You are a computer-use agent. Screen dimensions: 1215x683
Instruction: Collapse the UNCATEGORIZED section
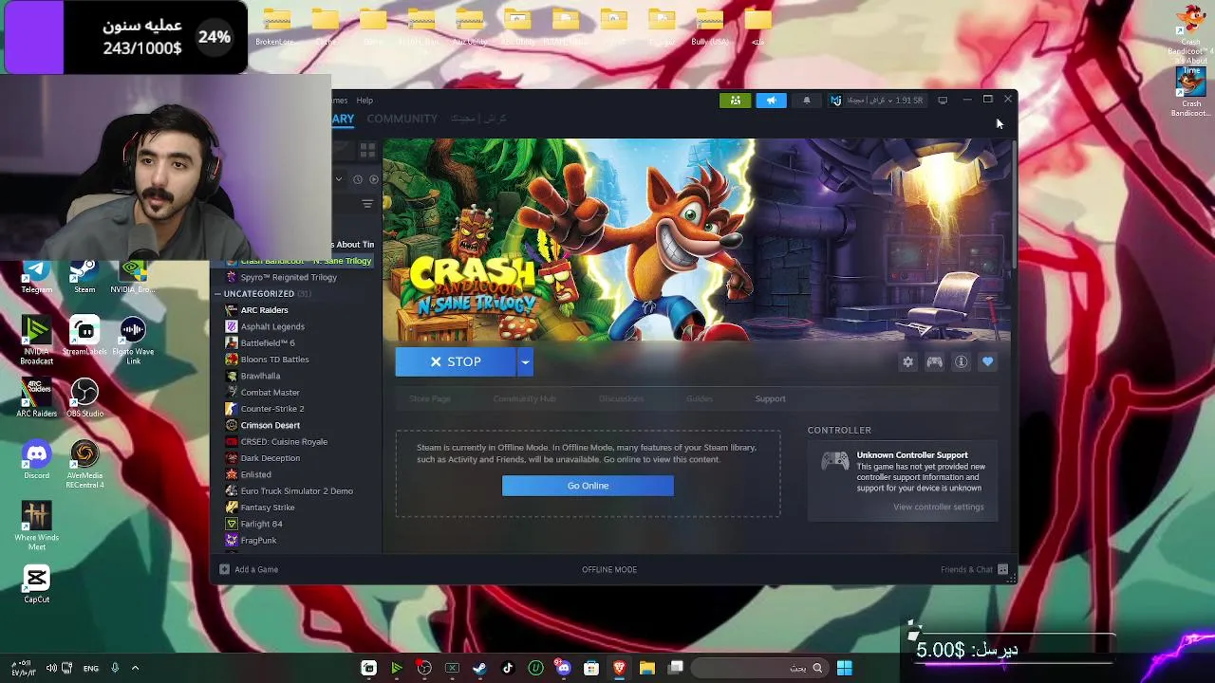point(218,294)
